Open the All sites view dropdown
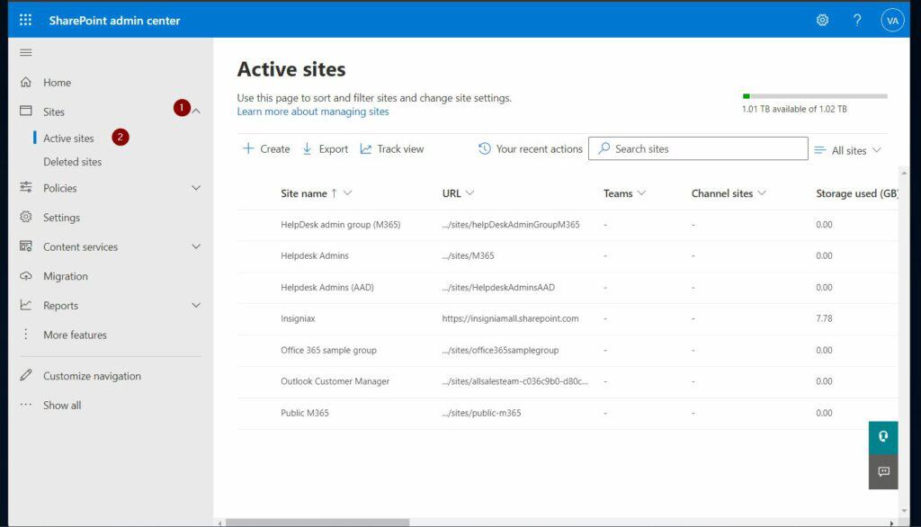 pos(847,150)
